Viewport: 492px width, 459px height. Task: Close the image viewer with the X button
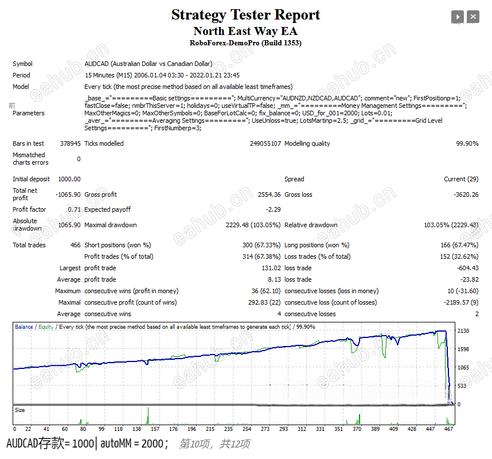click(473, 17)
